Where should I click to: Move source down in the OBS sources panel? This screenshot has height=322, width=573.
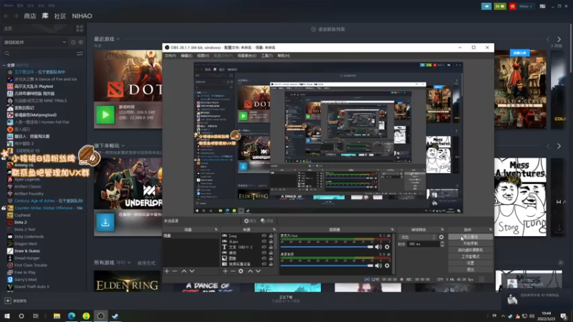point(258,271)
